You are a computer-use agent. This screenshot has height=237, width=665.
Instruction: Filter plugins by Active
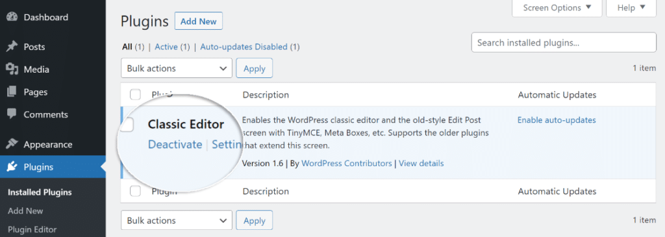pyautogui.click(x=166, y=47)
